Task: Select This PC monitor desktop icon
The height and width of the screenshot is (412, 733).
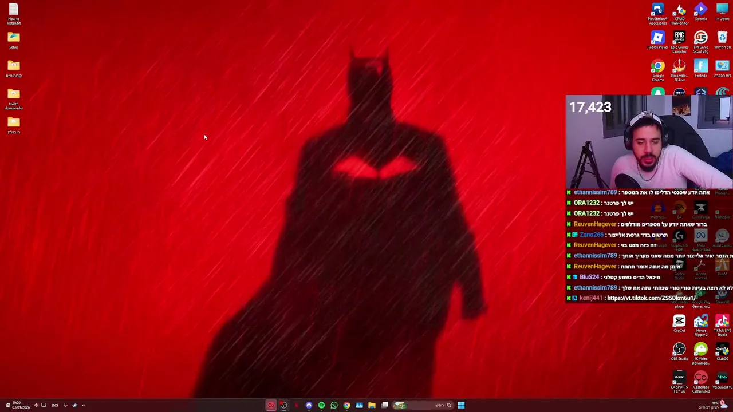Action: point(722,12)
